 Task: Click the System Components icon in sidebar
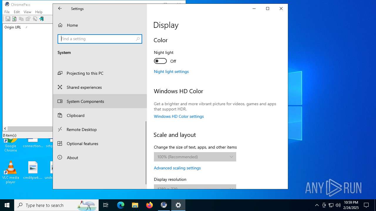pos(60,101)
